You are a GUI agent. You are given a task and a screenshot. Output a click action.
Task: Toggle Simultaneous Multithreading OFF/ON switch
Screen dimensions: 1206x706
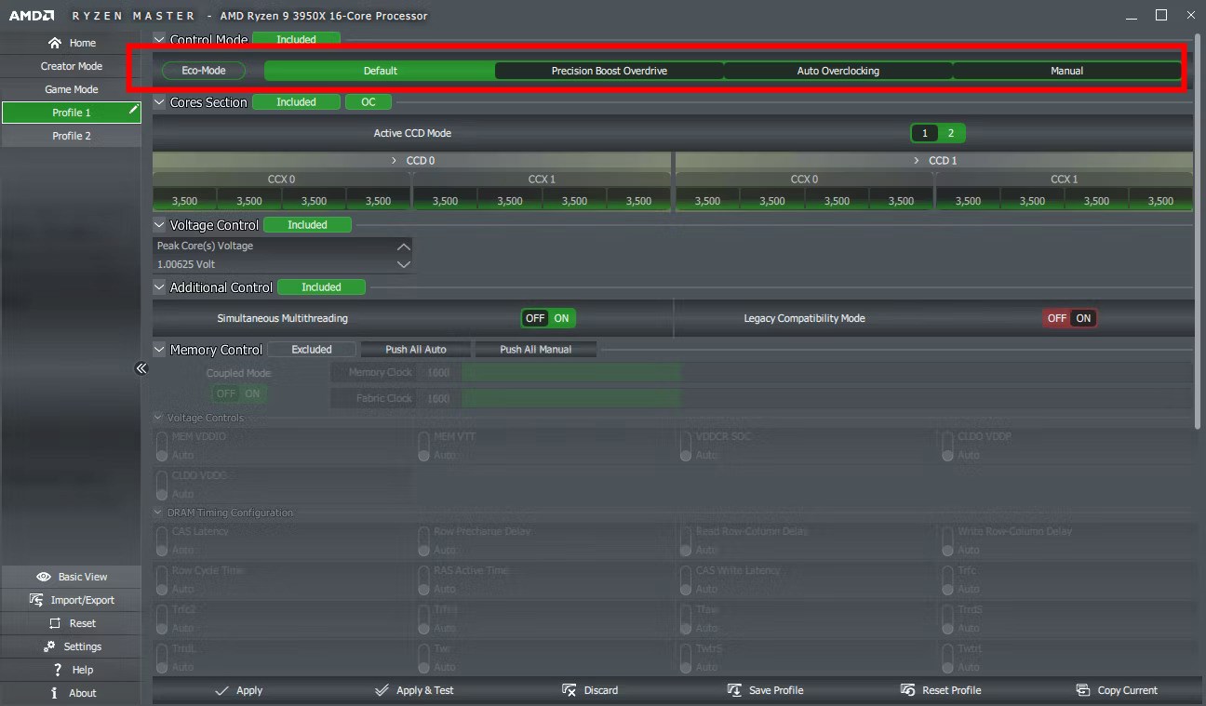tap(548, 318)
